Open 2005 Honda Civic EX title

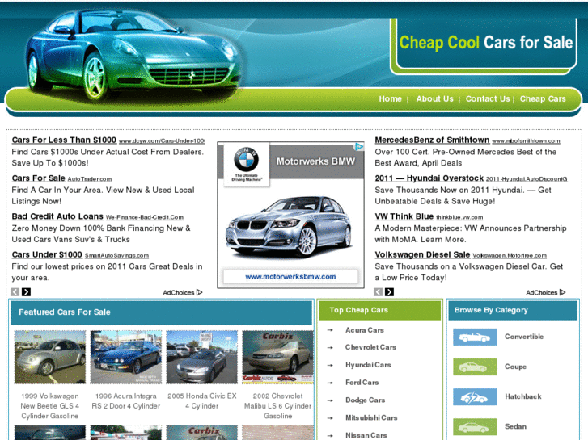202,401
